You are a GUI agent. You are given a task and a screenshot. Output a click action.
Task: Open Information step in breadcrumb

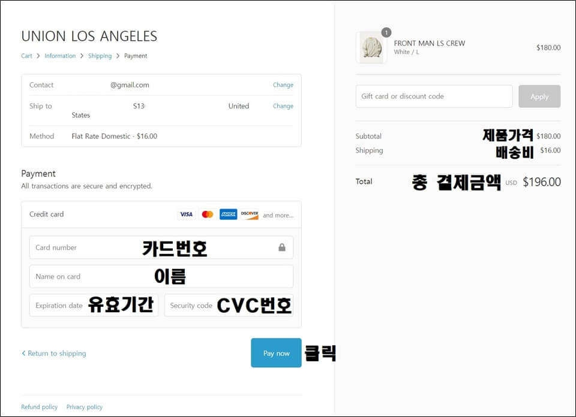[60, 56]
